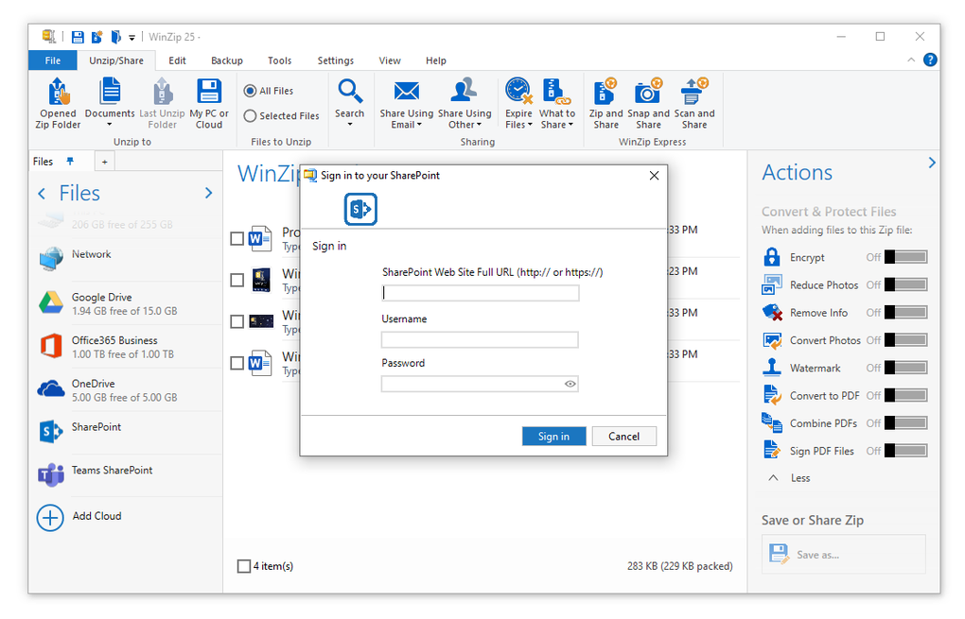
Task: Toggle Combine PDFs switch
Action: pos(906,423)
